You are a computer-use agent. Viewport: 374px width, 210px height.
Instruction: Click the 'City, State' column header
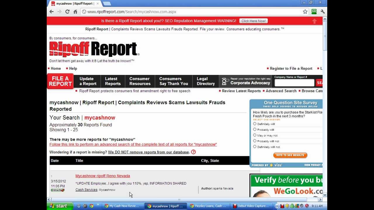(210, 161)
